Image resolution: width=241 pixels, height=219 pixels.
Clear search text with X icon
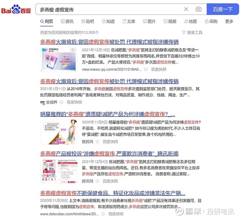(x=186, y=9)
